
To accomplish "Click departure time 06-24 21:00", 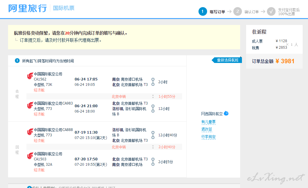I will [86, 106].
